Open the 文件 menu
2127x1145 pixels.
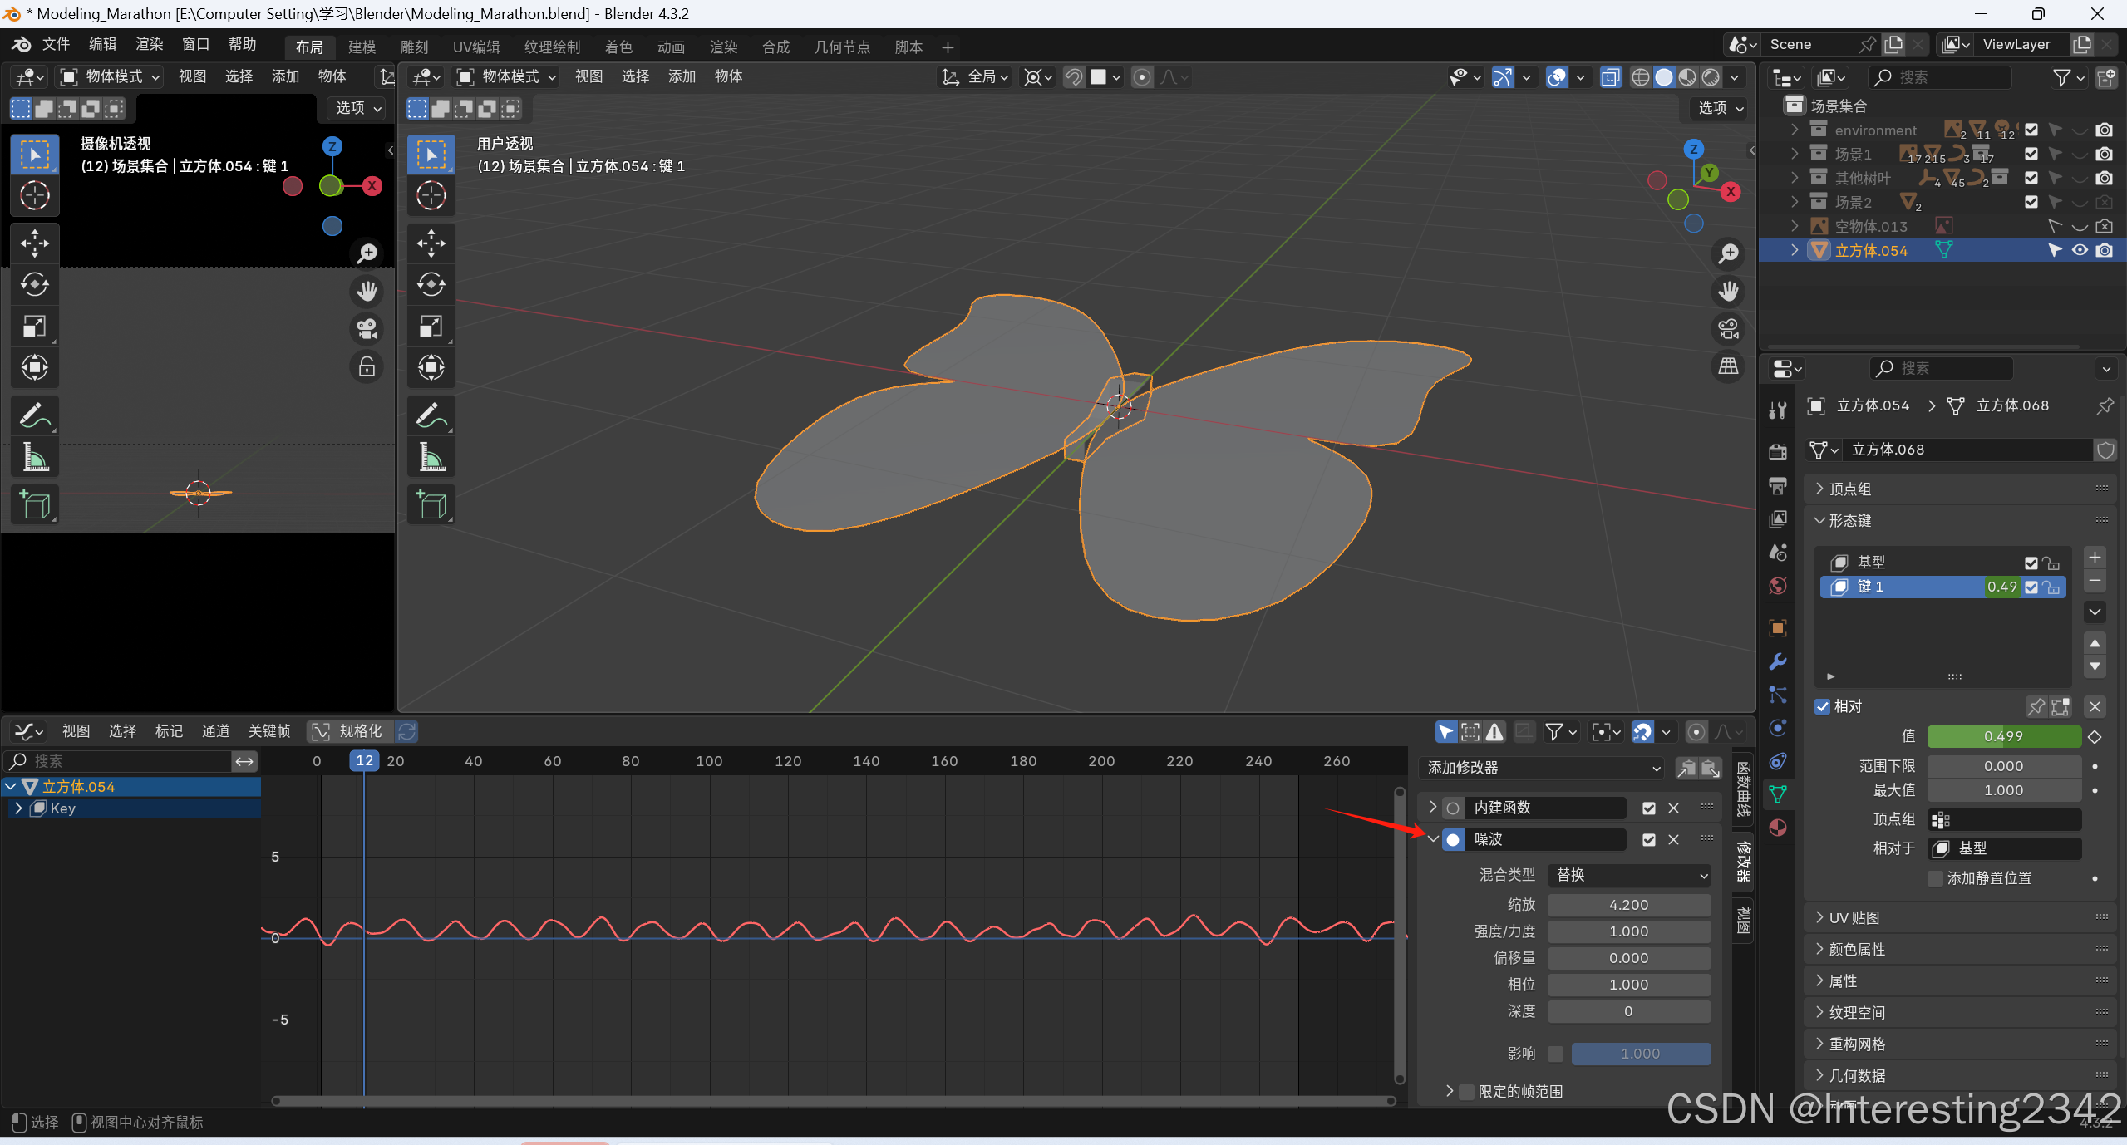(x=56, y=44)
